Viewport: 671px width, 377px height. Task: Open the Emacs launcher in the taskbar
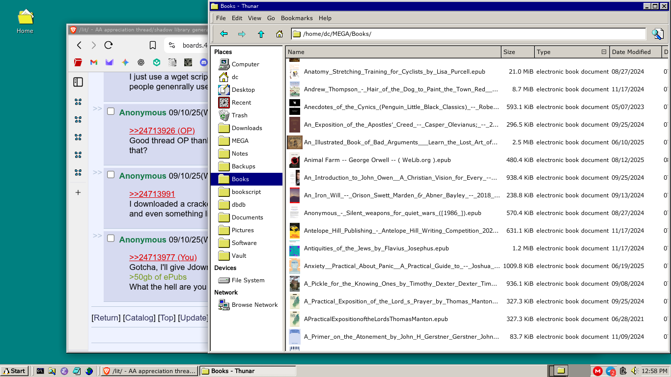pos(64,371)
